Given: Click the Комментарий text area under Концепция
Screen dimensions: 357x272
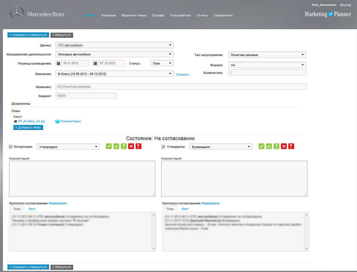Looking at the screenshot, I should coord(82,179).
